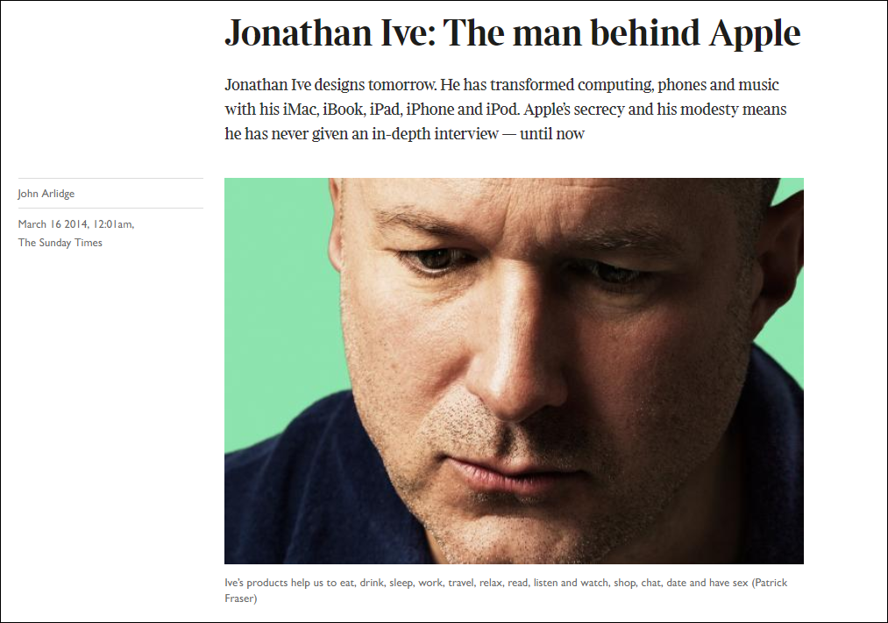888x623 pixels.
Task: Click 'Jonathan Ive designs tomorrow' in the standfirst
Action: [x=329, y=85]
